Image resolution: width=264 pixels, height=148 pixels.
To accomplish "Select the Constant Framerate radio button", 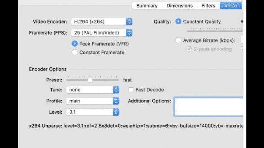I will 75,52.
